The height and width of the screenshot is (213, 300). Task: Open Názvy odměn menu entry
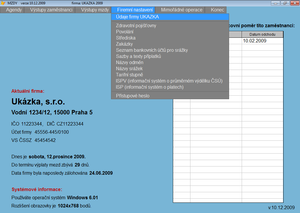point(170,63)
